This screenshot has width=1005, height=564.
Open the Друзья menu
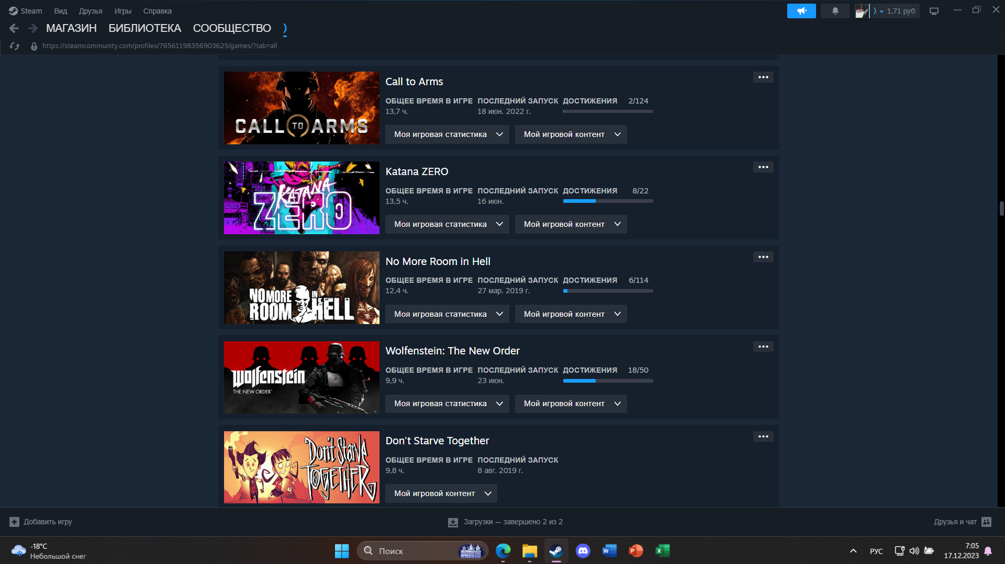(x=91, y=11)
